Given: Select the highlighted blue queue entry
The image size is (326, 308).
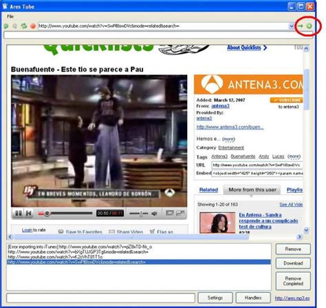Looking at the screenshot, I should point(139,262).
